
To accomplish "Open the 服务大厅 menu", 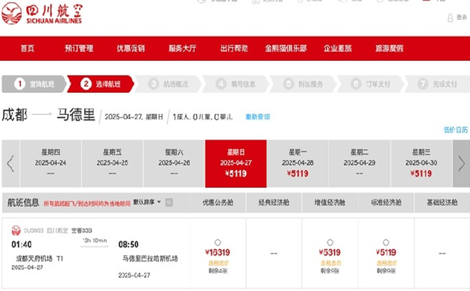I will pyautogui.click(x=182, y=48).
